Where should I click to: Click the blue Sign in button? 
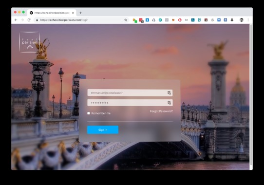(x=103, y=130)
